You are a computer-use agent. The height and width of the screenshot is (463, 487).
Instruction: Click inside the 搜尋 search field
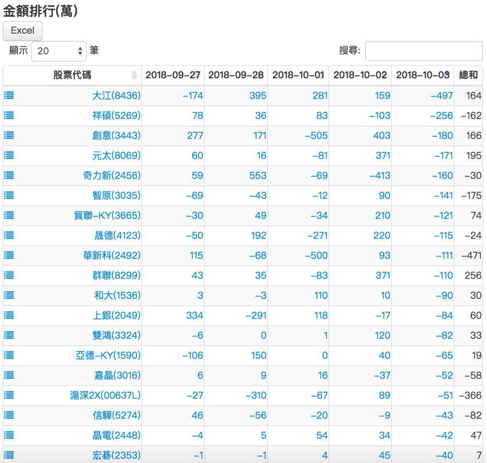pyautogui.click(x=424, y=50)
